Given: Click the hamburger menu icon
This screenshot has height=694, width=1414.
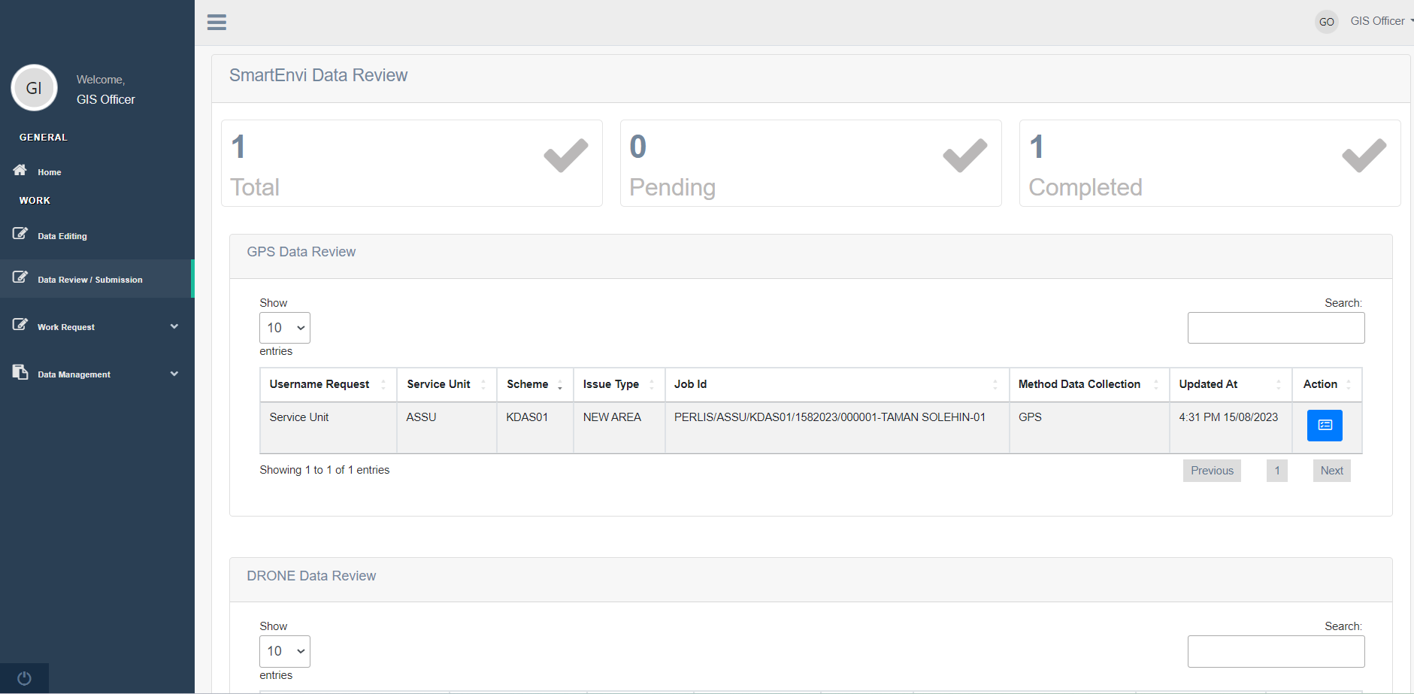Looking at the screenshot, I should pos(216,23).
